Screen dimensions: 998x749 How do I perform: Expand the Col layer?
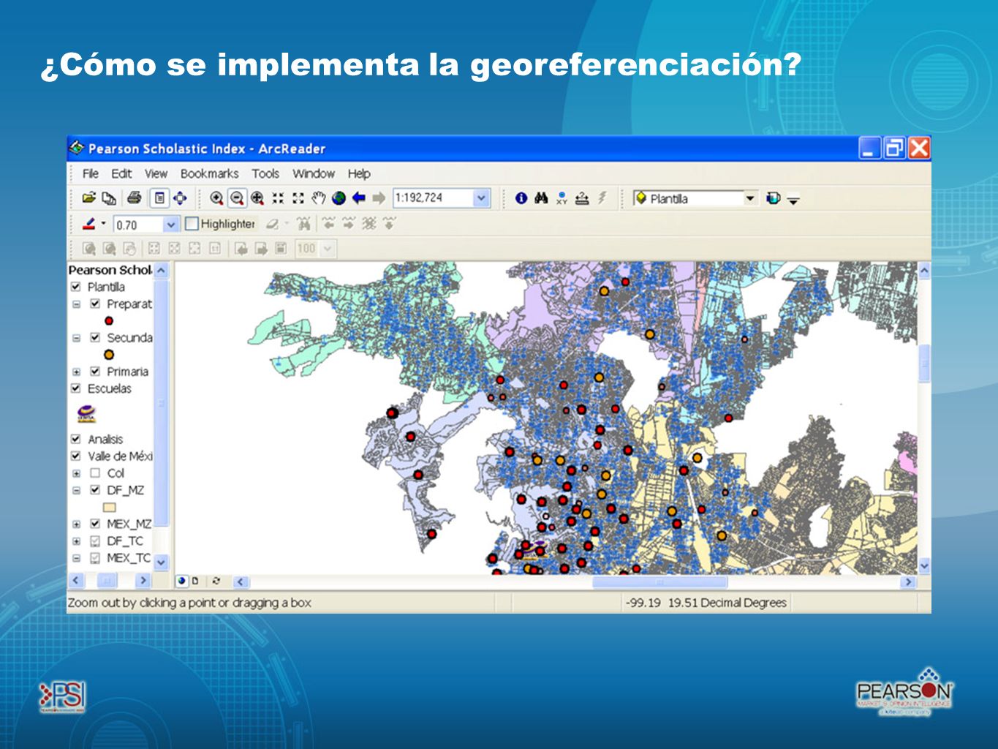[x=76, y=473]
